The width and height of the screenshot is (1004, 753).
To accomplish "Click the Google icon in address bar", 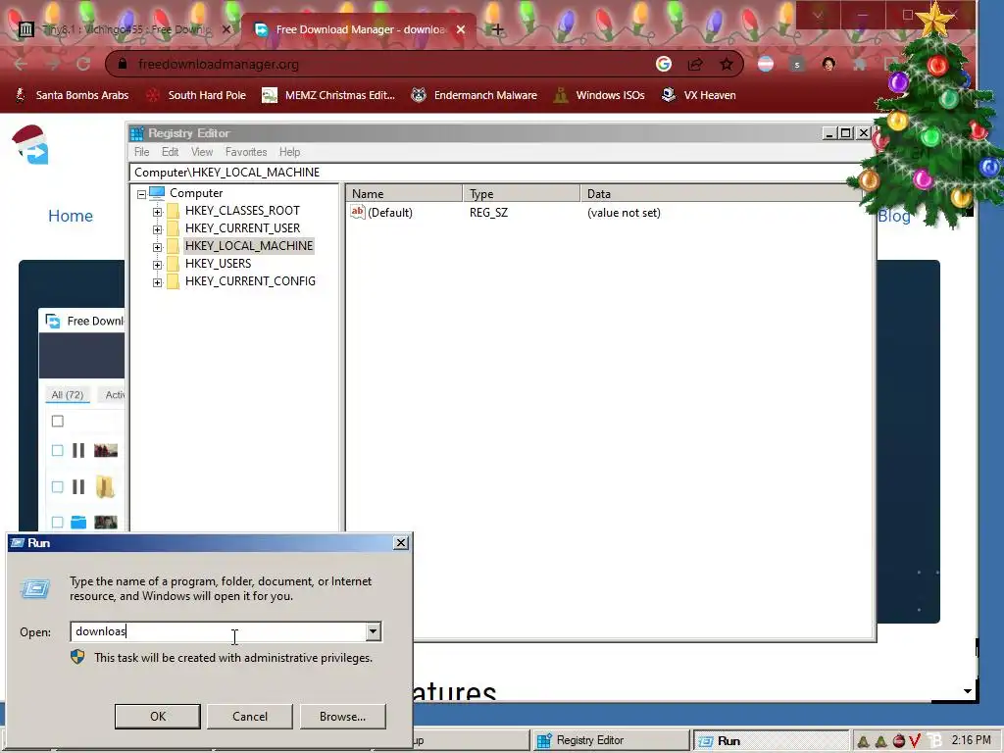I will (664, 64).
